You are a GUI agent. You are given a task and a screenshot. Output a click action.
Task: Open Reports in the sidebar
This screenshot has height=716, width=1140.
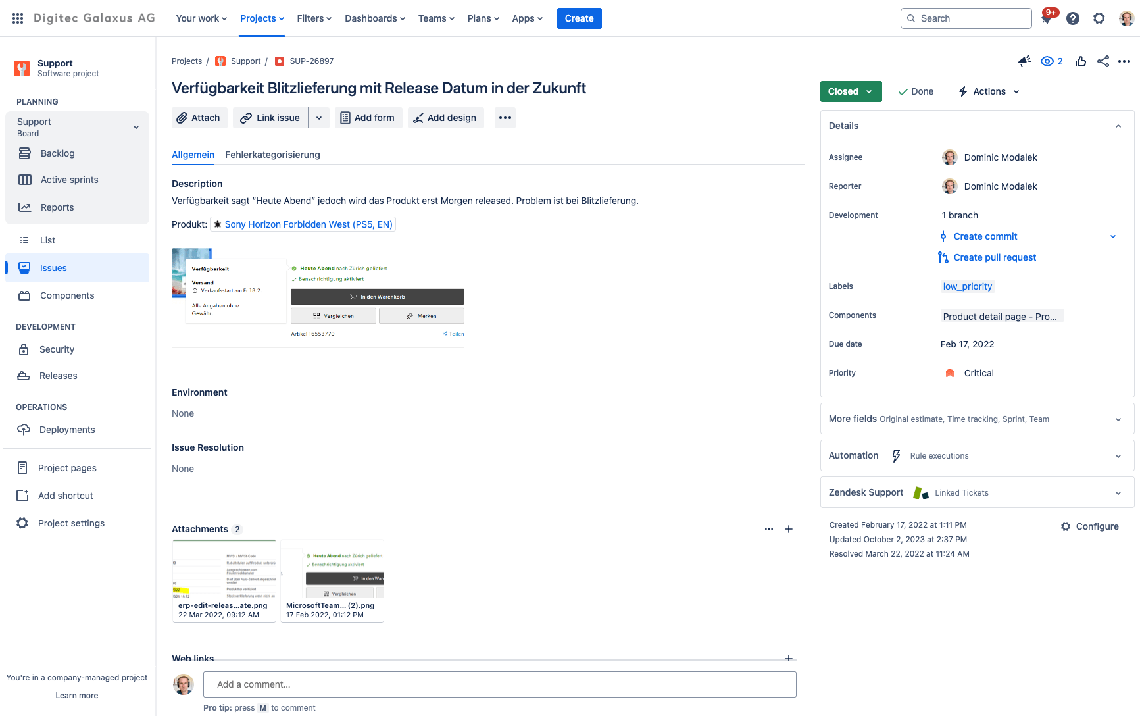(x=77, y=207)
